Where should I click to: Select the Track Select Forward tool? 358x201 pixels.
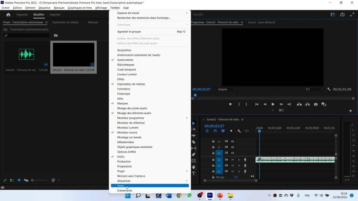click(194, 129)
